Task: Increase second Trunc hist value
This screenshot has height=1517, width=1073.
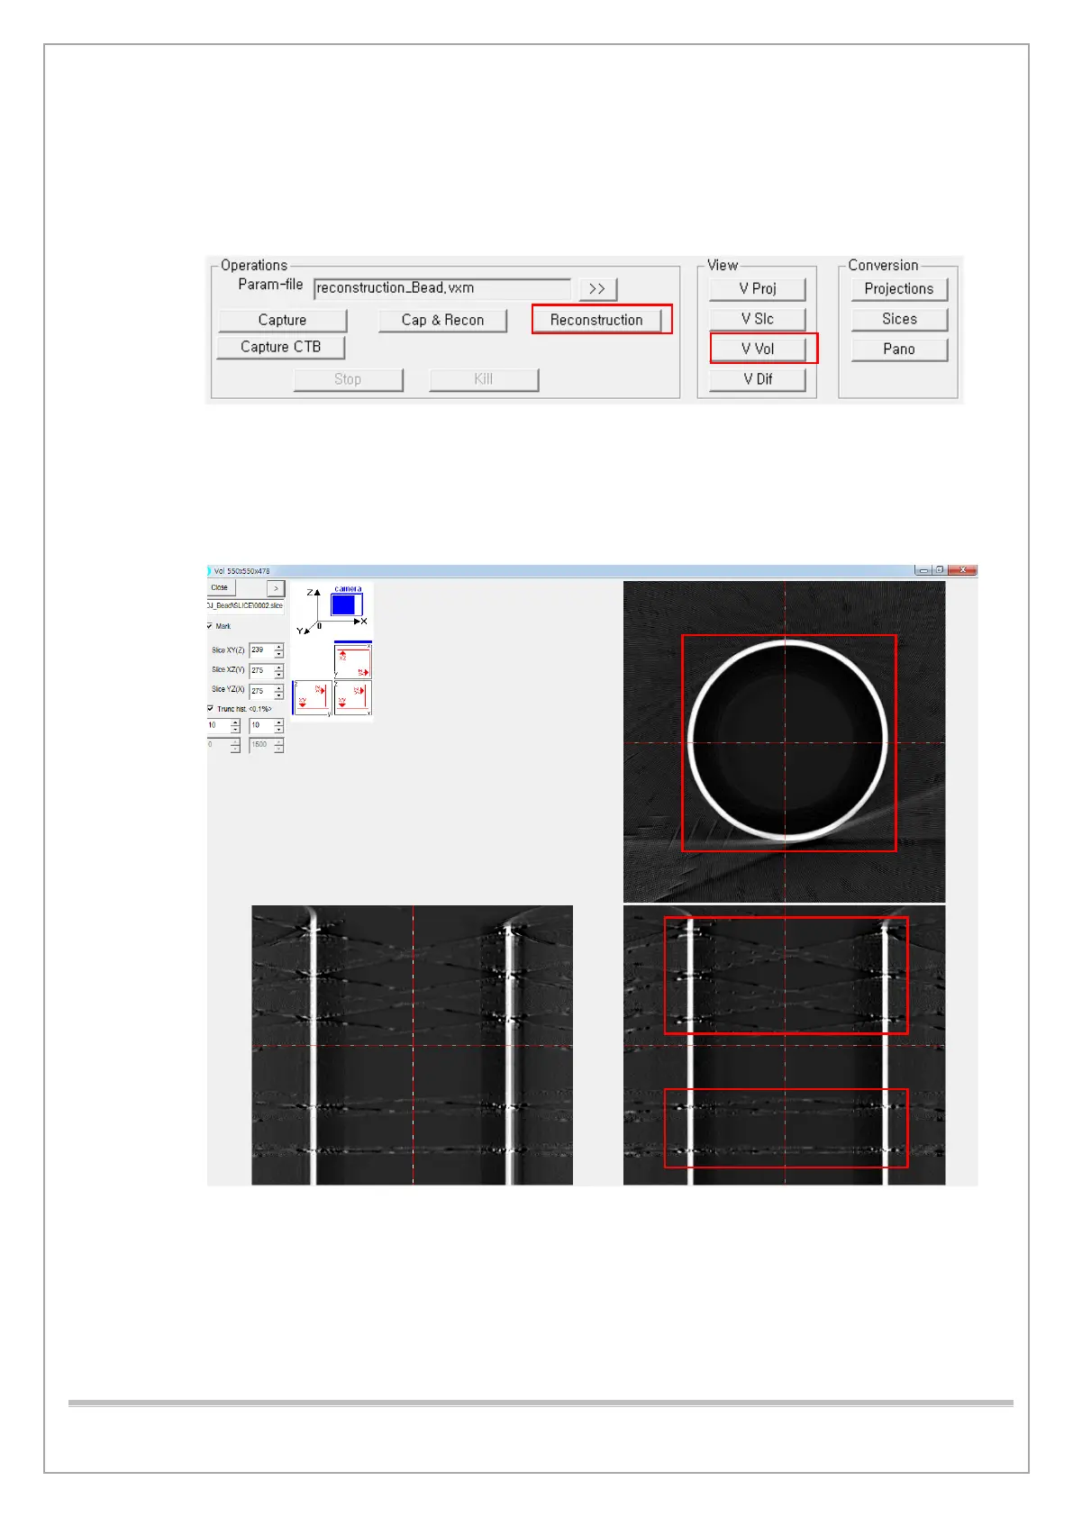Action: click(x=279, y=722)
